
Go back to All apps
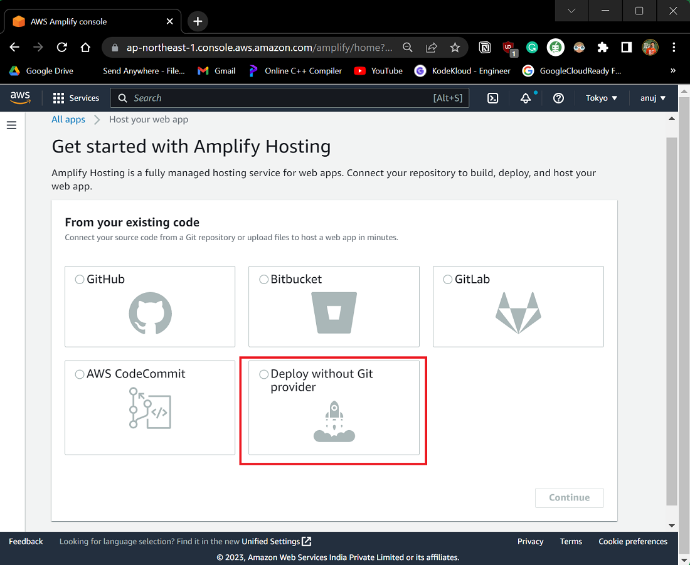pos(68,119)
